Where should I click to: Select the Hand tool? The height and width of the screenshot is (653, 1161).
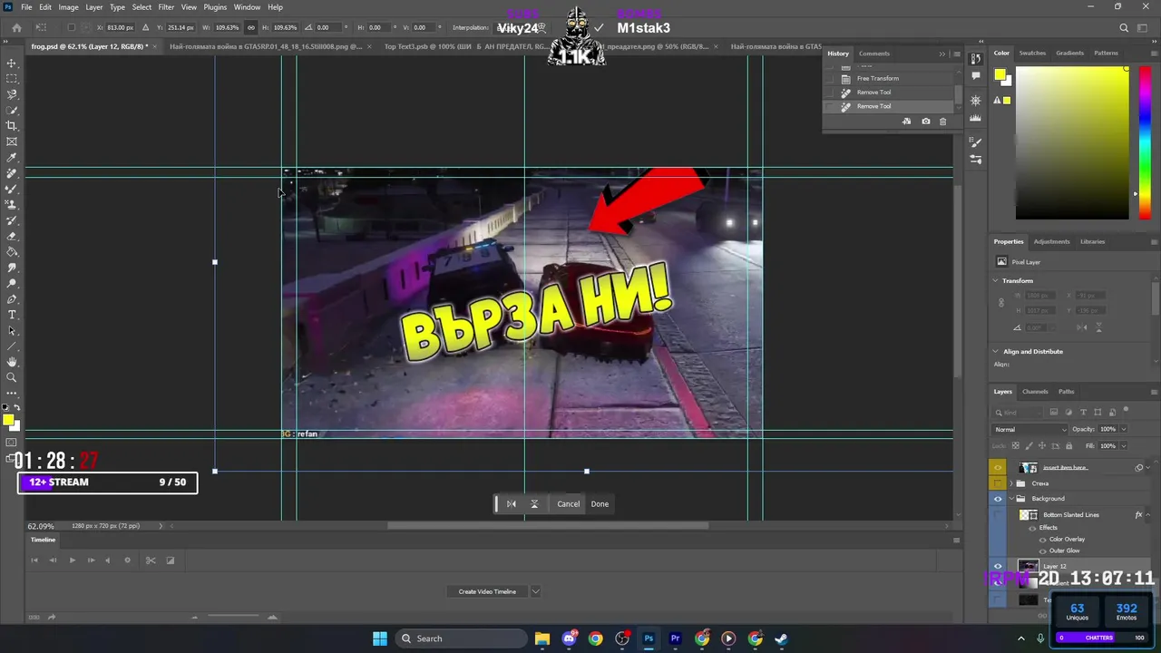[x=12, y=362]
